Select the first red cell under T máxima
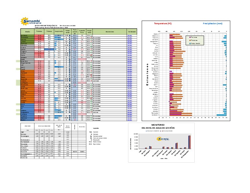This screenshot has height=193, width=250. coord(39,35)
